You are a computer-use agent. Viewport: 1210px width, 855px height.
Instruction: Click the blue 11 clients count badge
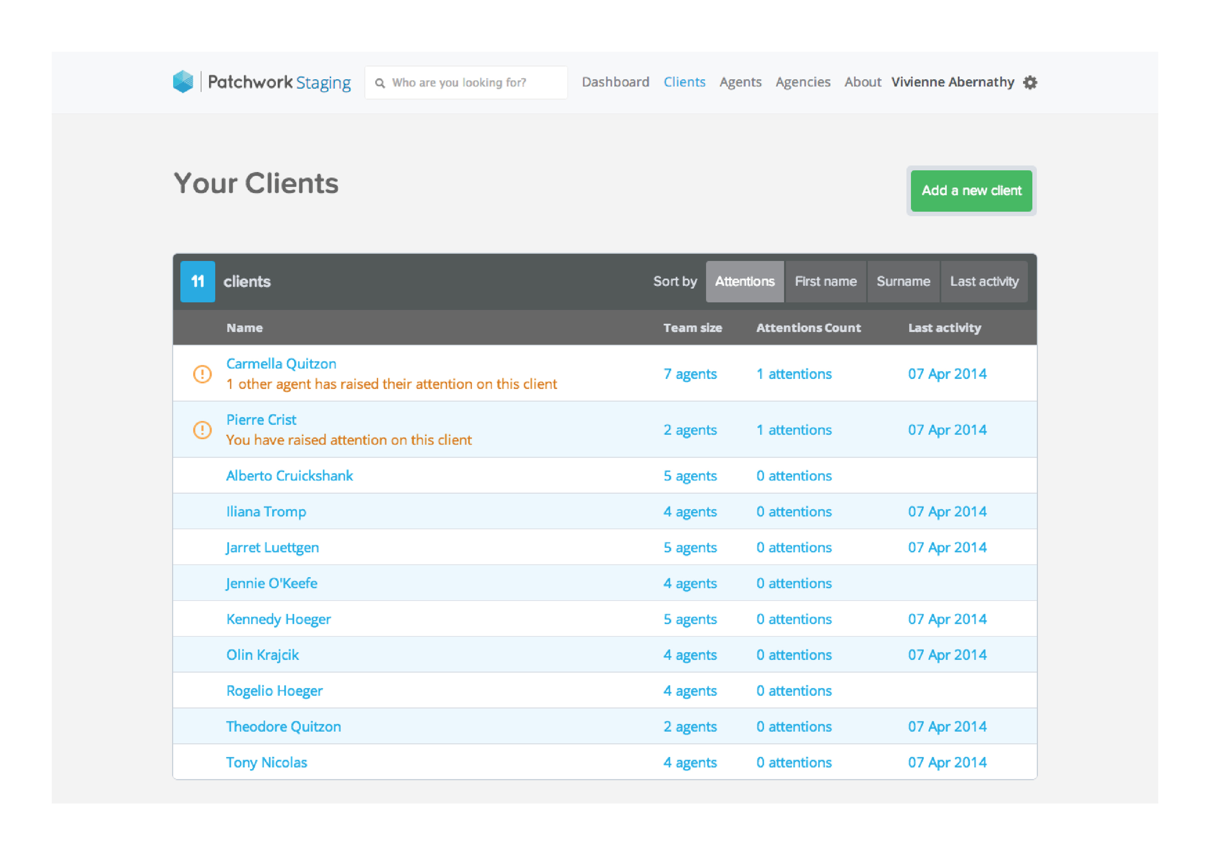197,281
